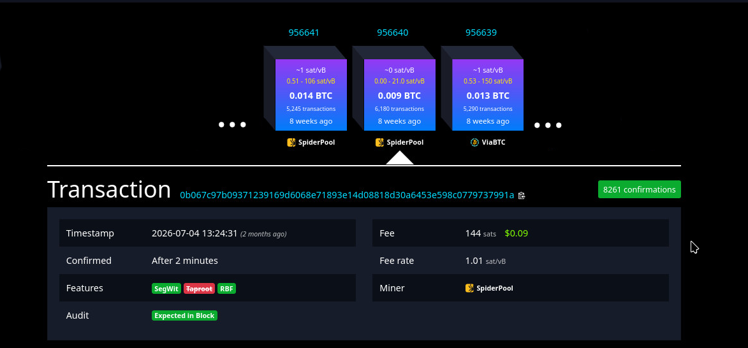Click the struck-through Taproot badge
The height and width of the screenshot is (348, 748).
[200, 289]
